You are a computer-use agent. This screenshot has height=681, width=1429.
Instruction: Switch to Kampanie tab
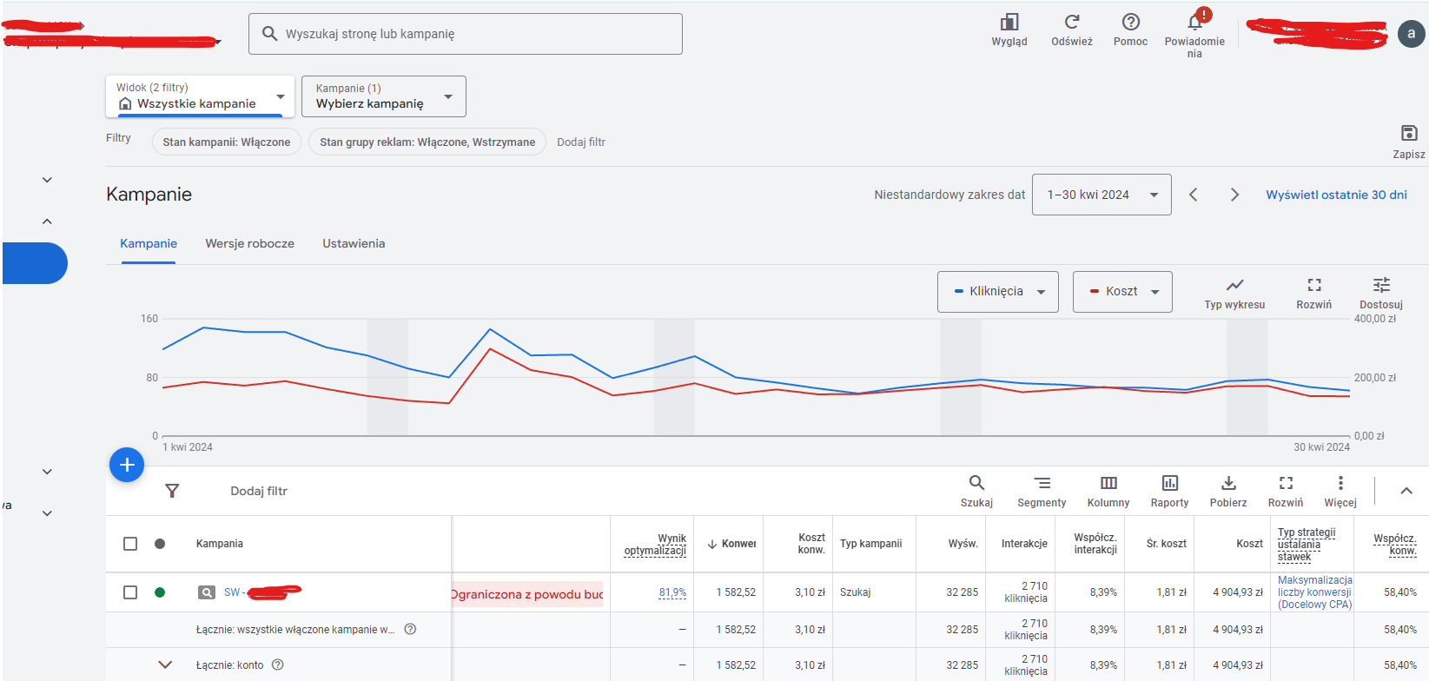tap(149, 243)
